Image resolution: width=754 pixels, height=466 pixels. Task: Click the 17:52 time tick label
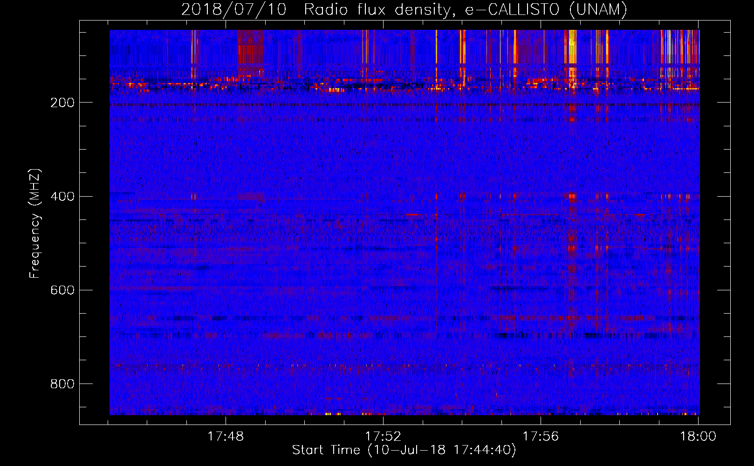click(x=383, y=436)
